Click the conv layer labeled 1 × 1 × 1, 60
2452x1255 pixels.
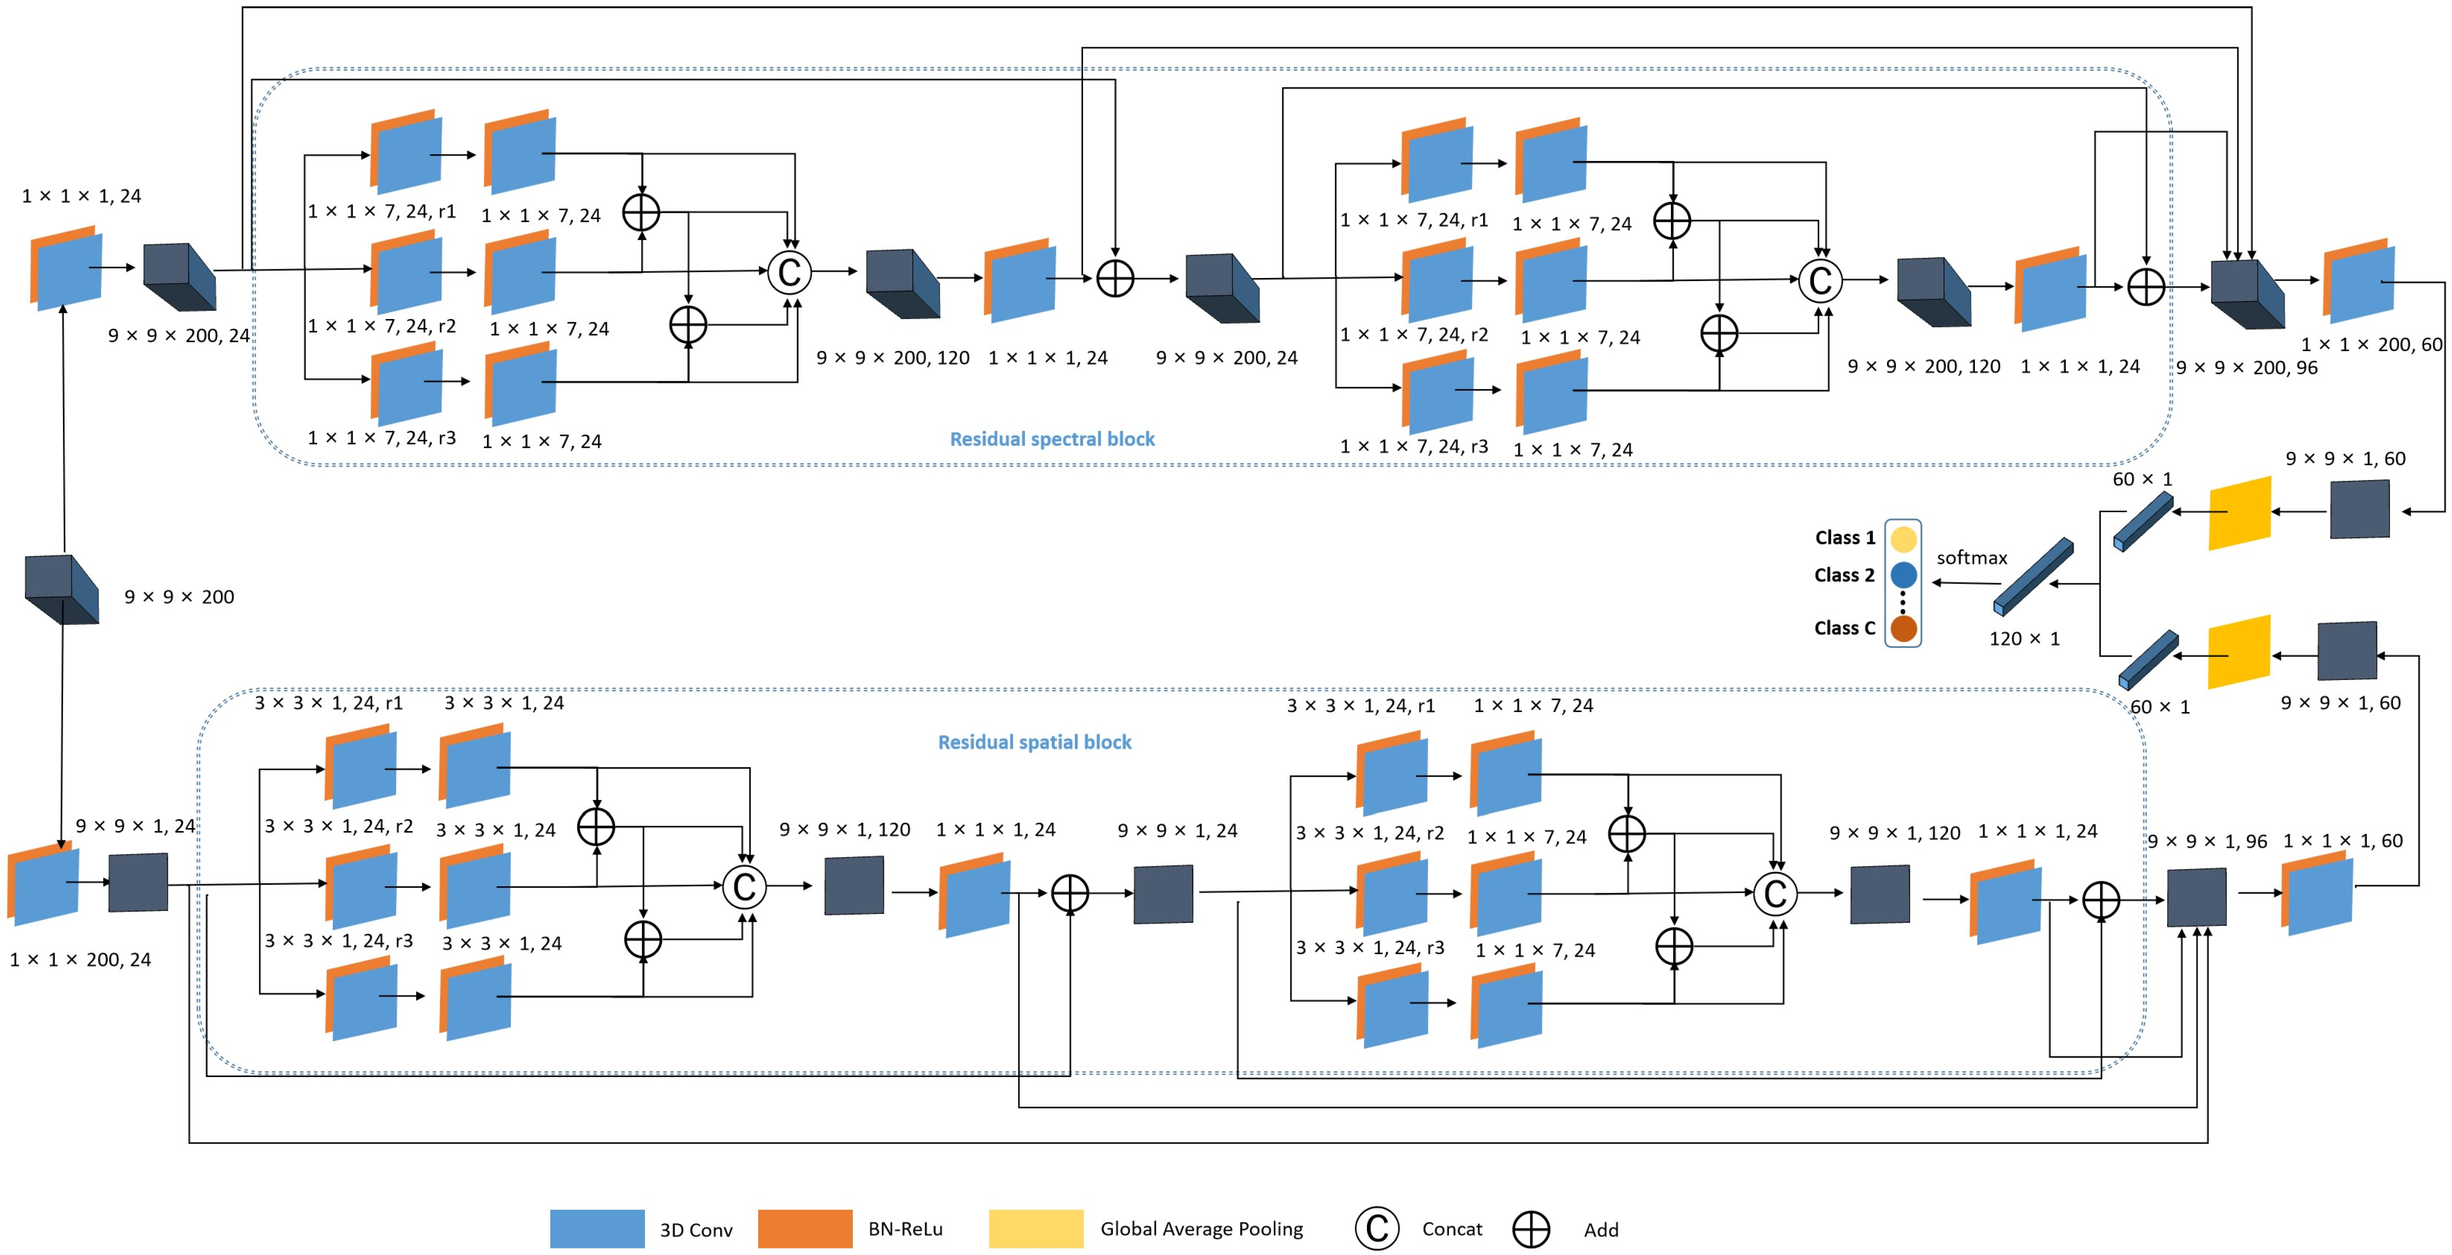pyautogui.click(x=2318, y=893)
